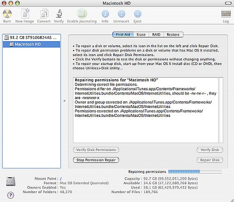This screenshot has width=234, height=202.
Task: Click the pane splitter handle beside disk list
Action: [65, 101]
